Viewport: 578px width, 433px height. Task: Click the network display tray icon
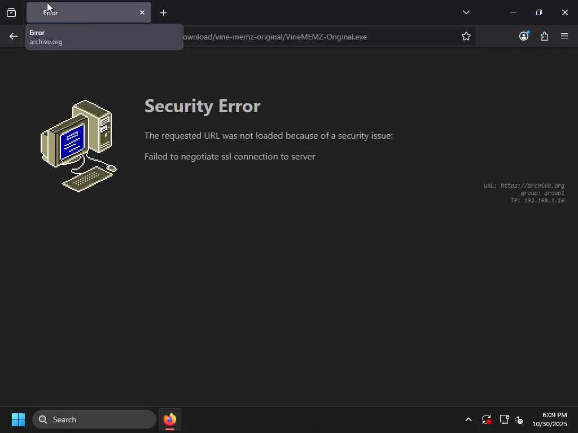[504, 419]
